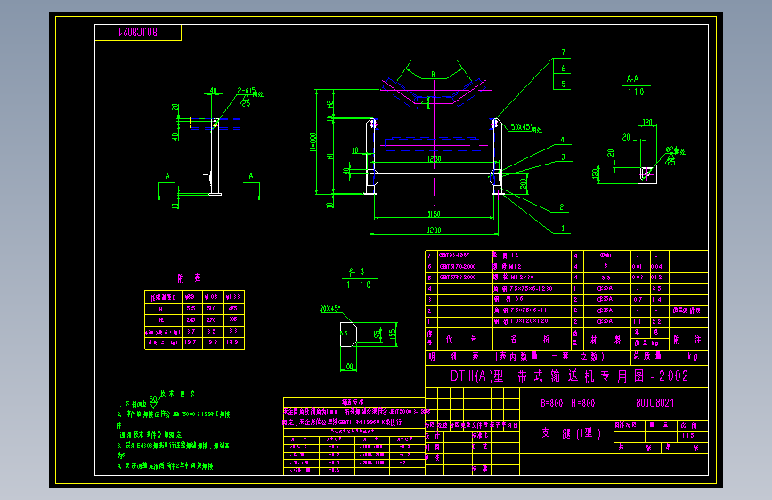Viewport: 772px width, 500px height.
Task: Select part callout number 7
Action: 564,52
